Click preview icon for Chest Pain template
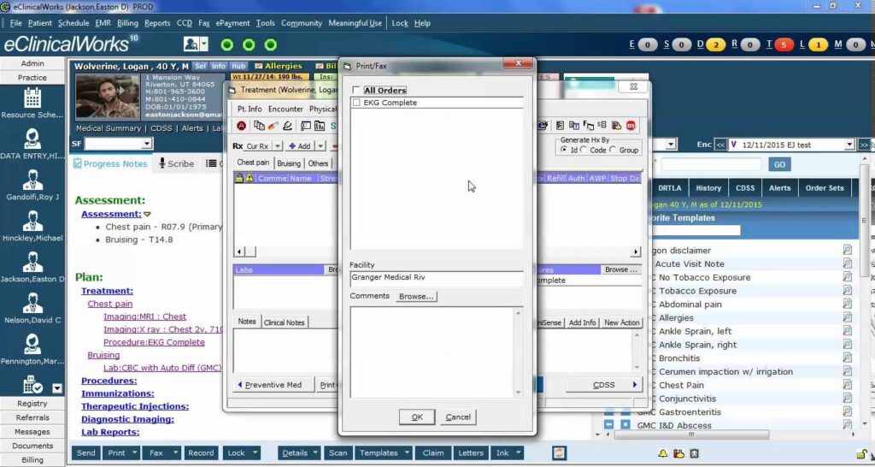Image resolution: width=875 pixels, height=467 pixels. click(x=847, y=385)
